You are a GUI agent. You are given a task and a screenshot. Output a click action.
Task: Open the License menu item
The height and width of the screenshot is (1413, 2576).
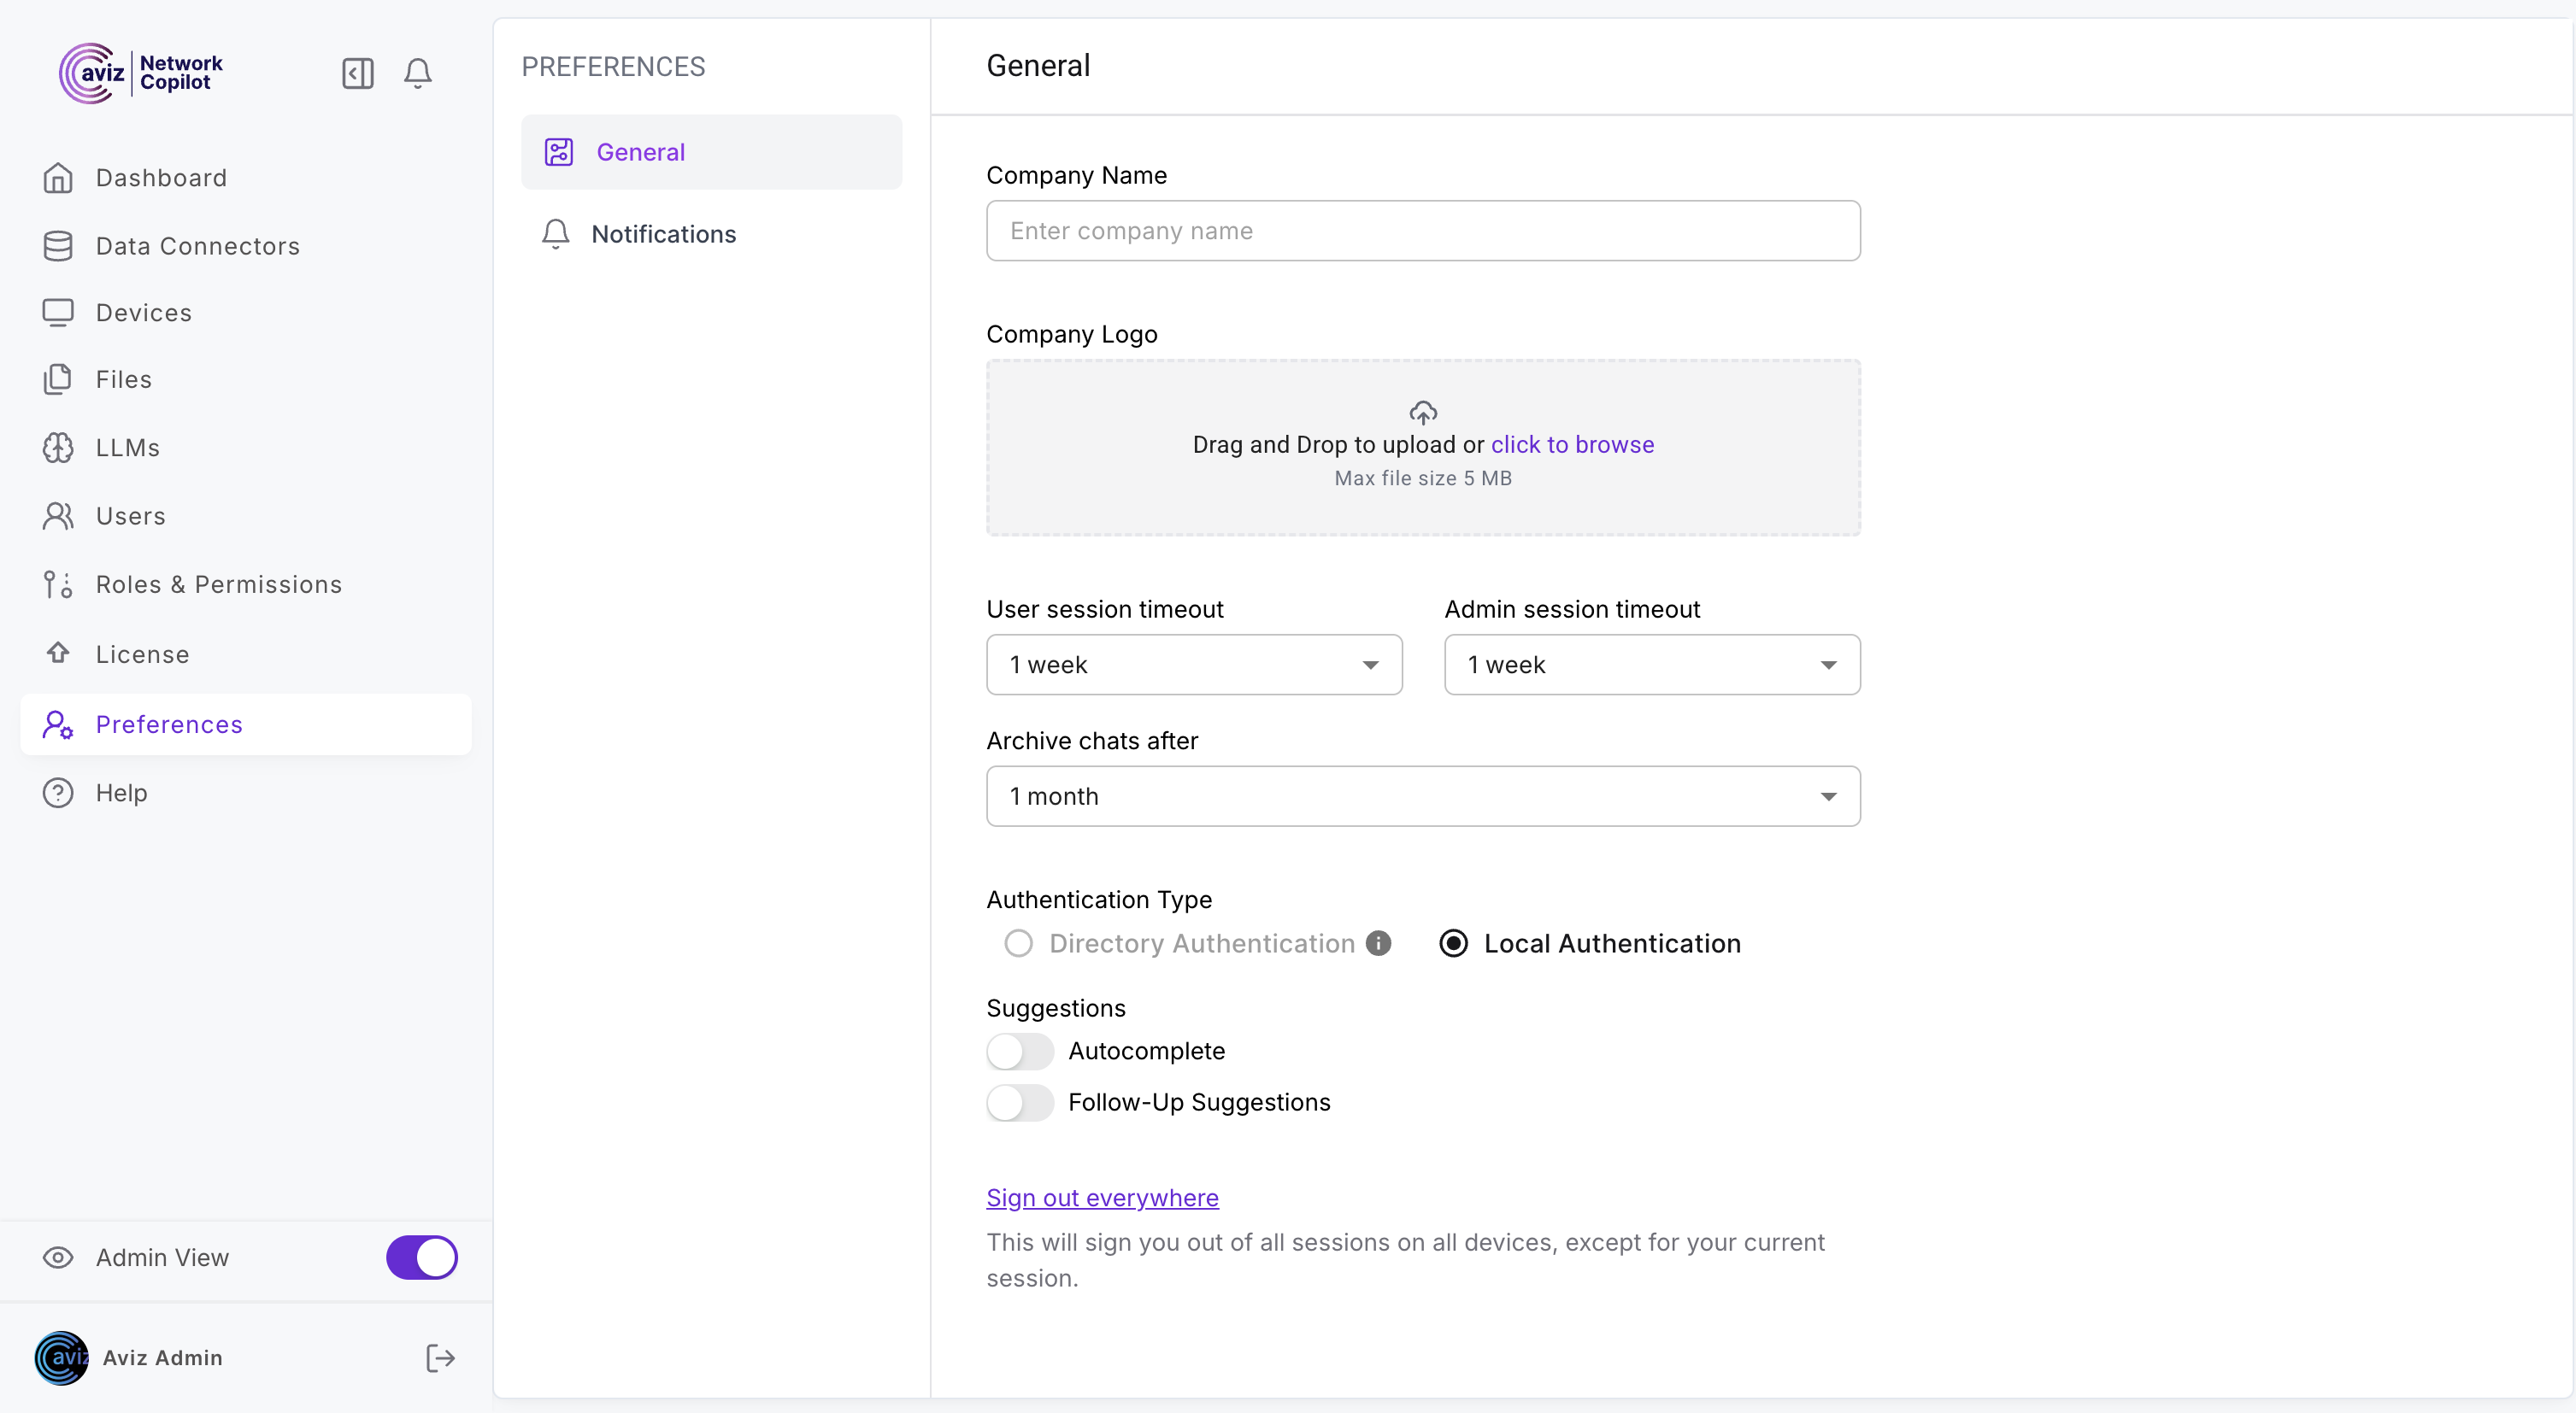pos(142,654)
